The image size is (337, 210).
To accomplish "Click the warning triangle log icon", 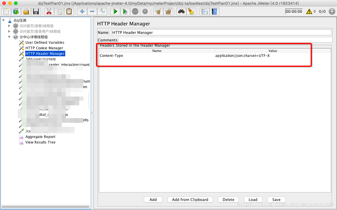I will pyautogui.click(x=309, y=11).
